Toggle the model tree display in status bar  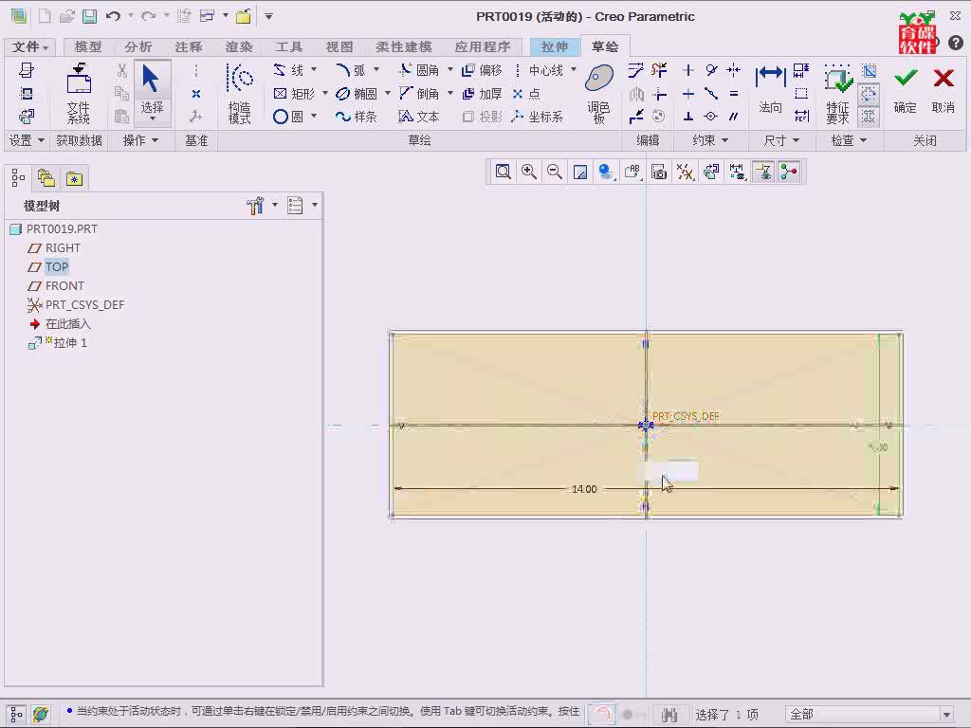(x=16, y=715)
